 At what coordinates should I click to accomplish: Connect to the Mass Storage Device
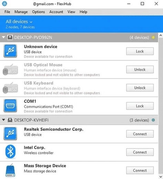(x=140, y=170)
